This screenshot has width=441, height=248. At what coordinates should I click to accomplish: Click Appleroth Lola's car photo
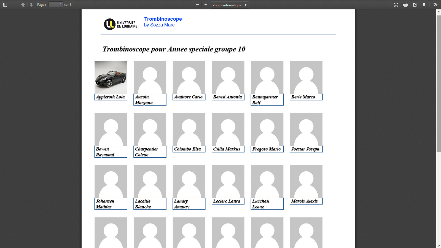[111, 77]
